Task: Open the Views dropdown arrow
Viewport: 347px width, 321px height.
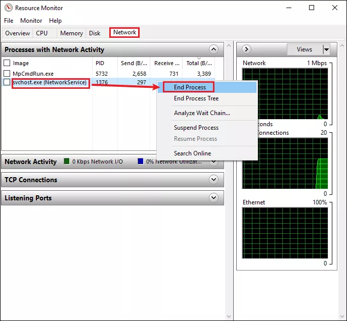Action: [x=326, y=49]
